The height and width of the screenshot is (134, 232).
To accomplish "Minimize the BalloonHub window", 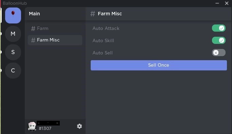I will pos(217,3).
